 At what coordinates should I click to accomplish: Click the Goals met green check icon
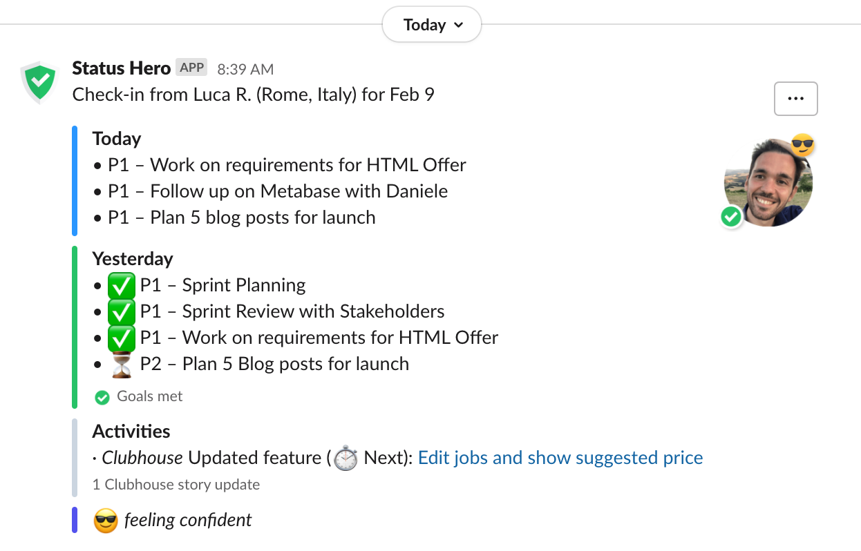pos(102,397)
